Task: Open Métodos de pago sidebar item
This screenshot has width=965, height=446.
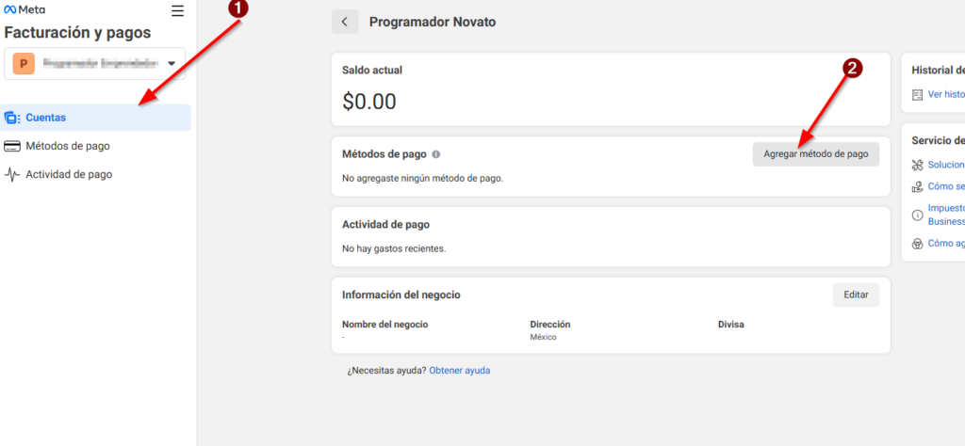Action: (x=67, y=146)
